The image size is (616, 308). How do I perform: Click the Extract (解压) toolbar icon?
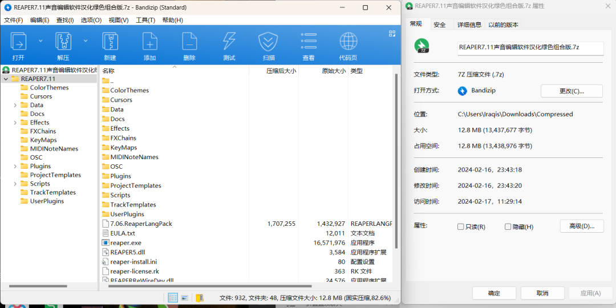click(63, 41)
